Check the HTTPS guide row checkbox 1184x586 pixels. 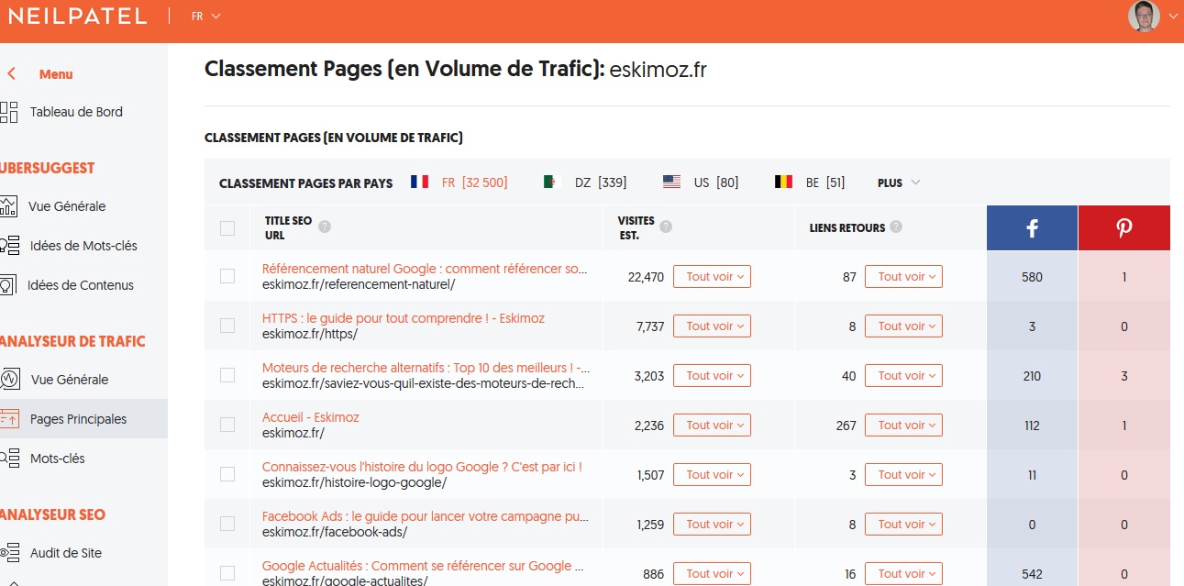click(x=227, y=326)
